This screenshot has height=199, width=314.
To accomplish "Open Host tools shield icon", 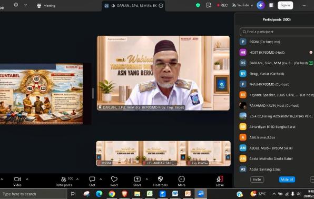I will click(160, 179).
